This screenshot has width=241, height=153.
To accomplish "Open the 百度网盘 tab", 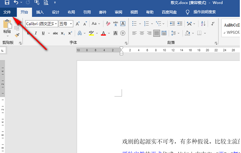I will (169, 12).
